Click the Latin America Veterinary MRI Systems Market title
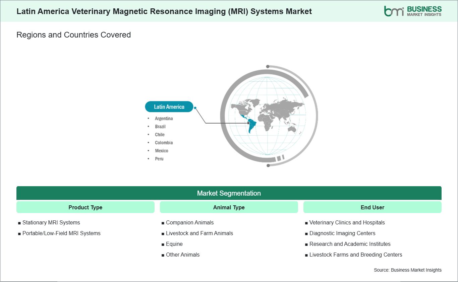Screen dimensions: 458x282 point(164,11)
